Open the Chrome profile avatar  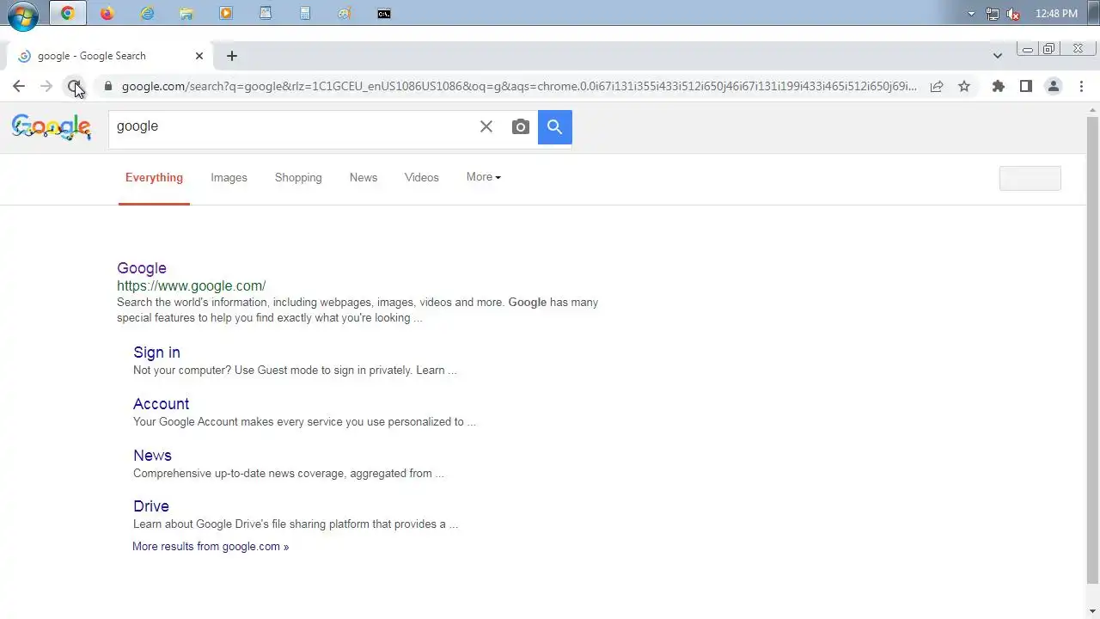(1053, 86)
